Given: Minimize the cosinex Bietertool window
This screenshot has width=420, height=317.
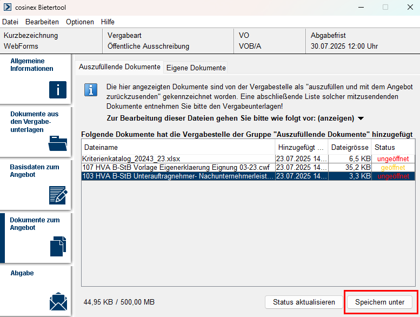Looking at the screenshot, I should click(361, 7).
